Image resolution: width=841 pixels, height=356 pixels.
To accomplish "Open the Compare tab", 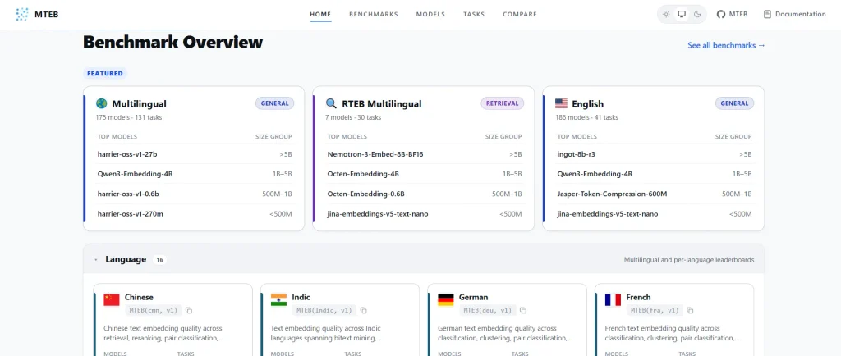I will (519, 15).
